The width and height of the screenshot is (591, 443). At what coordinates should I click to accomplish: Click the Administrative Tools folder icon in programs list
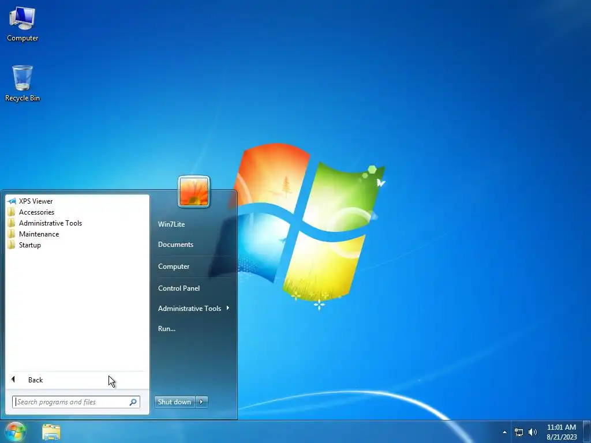tap(12, 223)
